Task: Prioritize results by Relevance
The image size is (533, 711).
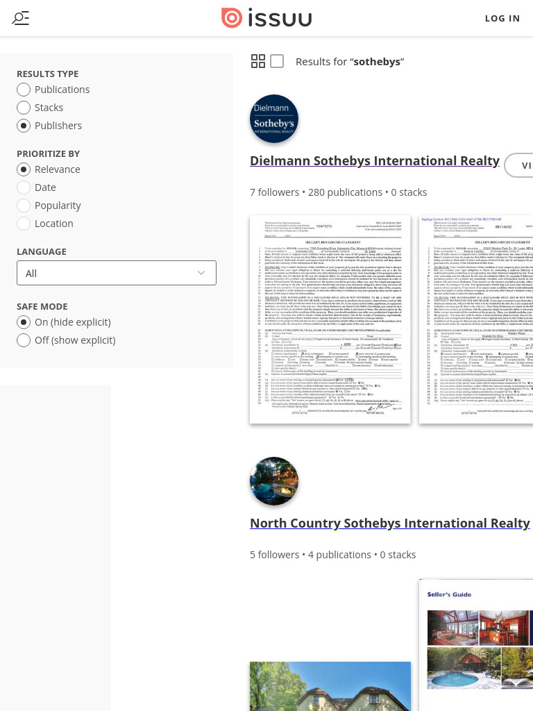Action: [x=49, y=169]
